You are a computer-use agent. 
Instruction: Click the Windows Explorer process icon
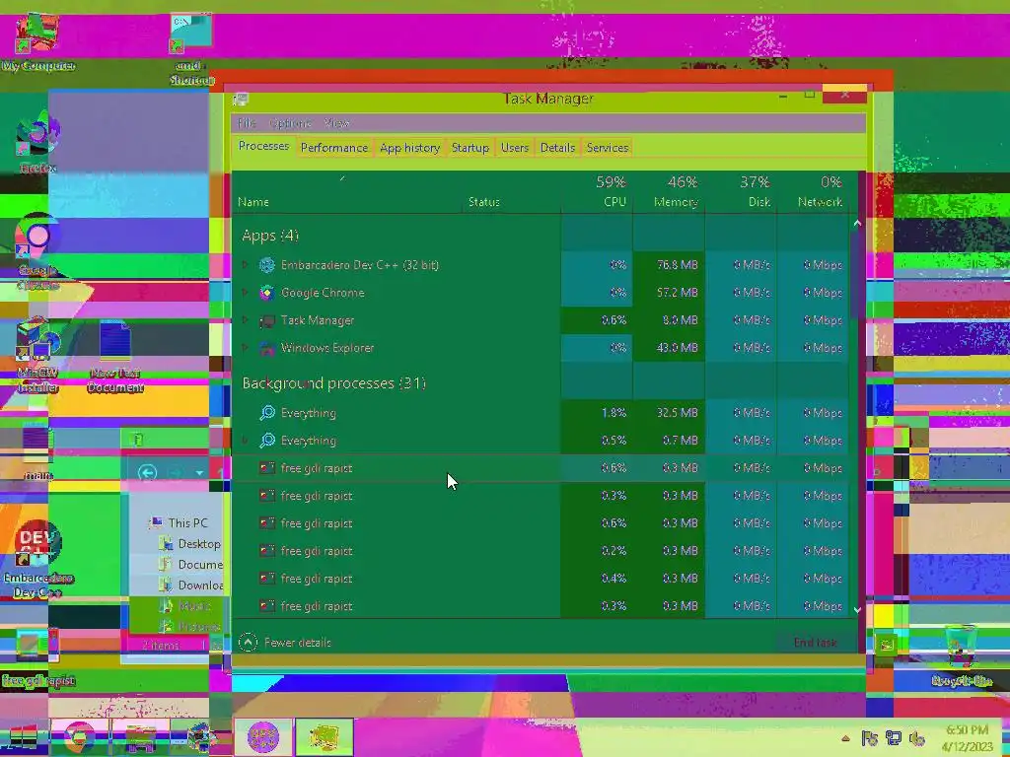point(266,348)
